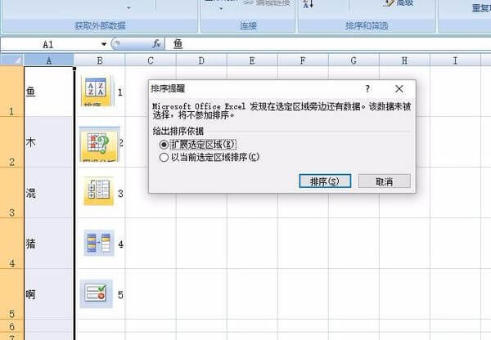
Task: Click cell containing 猪
Action: coord(48,243)
